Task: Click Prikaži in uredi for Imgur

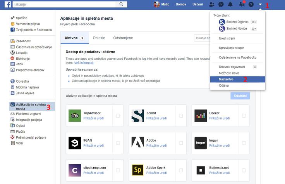Action: point(220,146)
